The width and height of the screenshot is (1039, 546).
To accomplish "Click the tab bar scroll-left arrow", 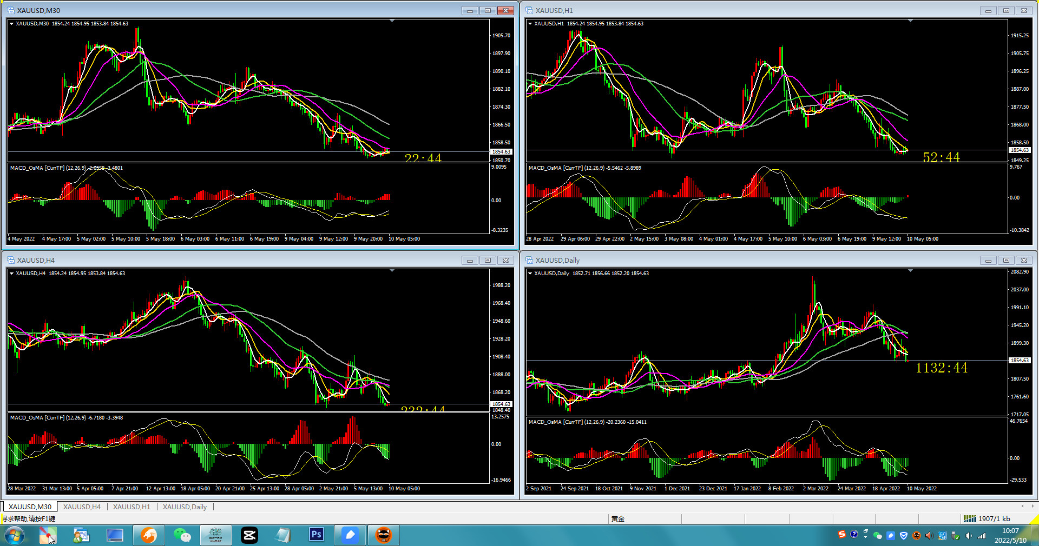I will [x=1022, y=507].
